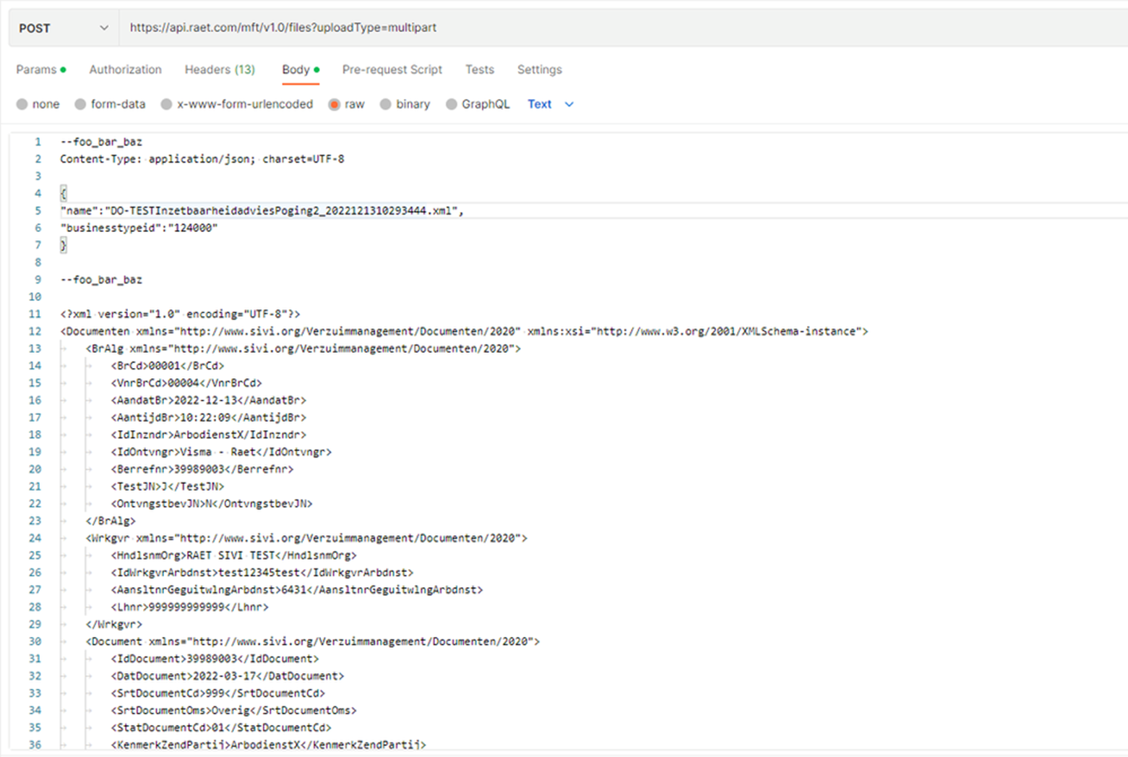Open the request Settings tab

[539, 69]
